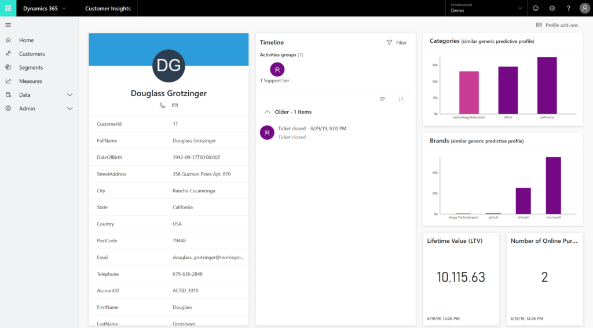The image size is (593, 328).
Task: Click the phone icon under customer name
Action: (162, 105)
